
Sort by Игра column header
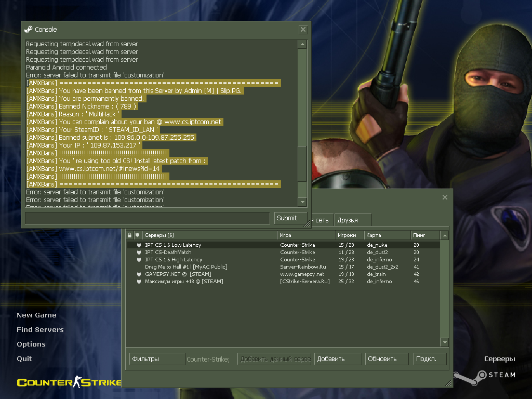click(x=307, y=235)
